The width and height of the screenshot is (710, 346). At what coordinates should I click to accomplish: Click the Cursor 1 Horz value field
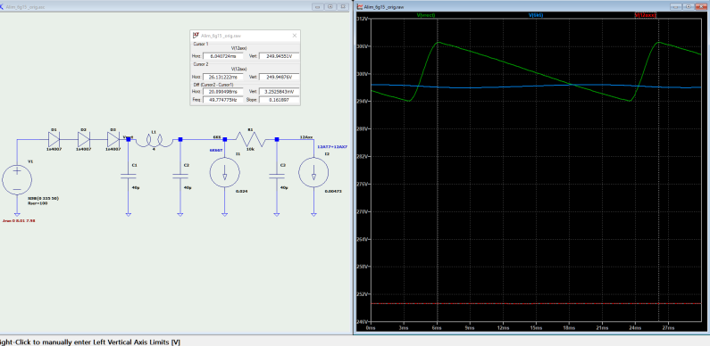[222, 56]
